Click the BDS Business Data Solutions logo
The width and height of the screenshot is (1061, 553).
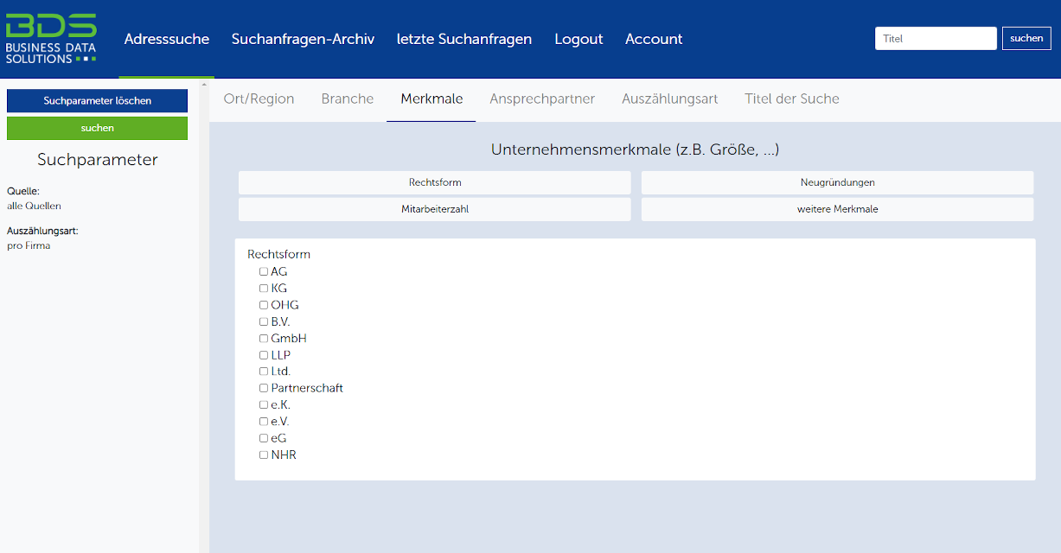(x=51, y=39)
